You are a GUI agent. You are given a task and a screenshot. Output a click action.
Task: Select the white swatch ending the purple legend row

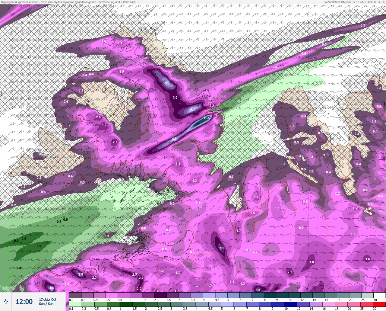tap(379, 295)
